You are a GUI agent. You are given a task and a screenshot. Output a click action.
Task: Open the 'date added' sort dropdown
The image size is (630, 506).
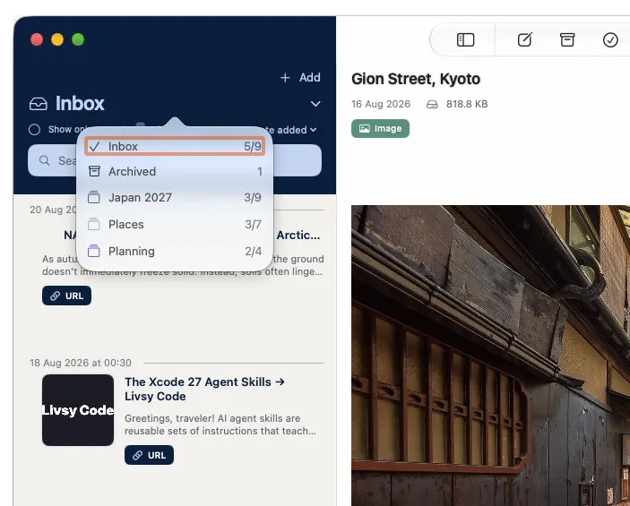click(x=291, y=130)
